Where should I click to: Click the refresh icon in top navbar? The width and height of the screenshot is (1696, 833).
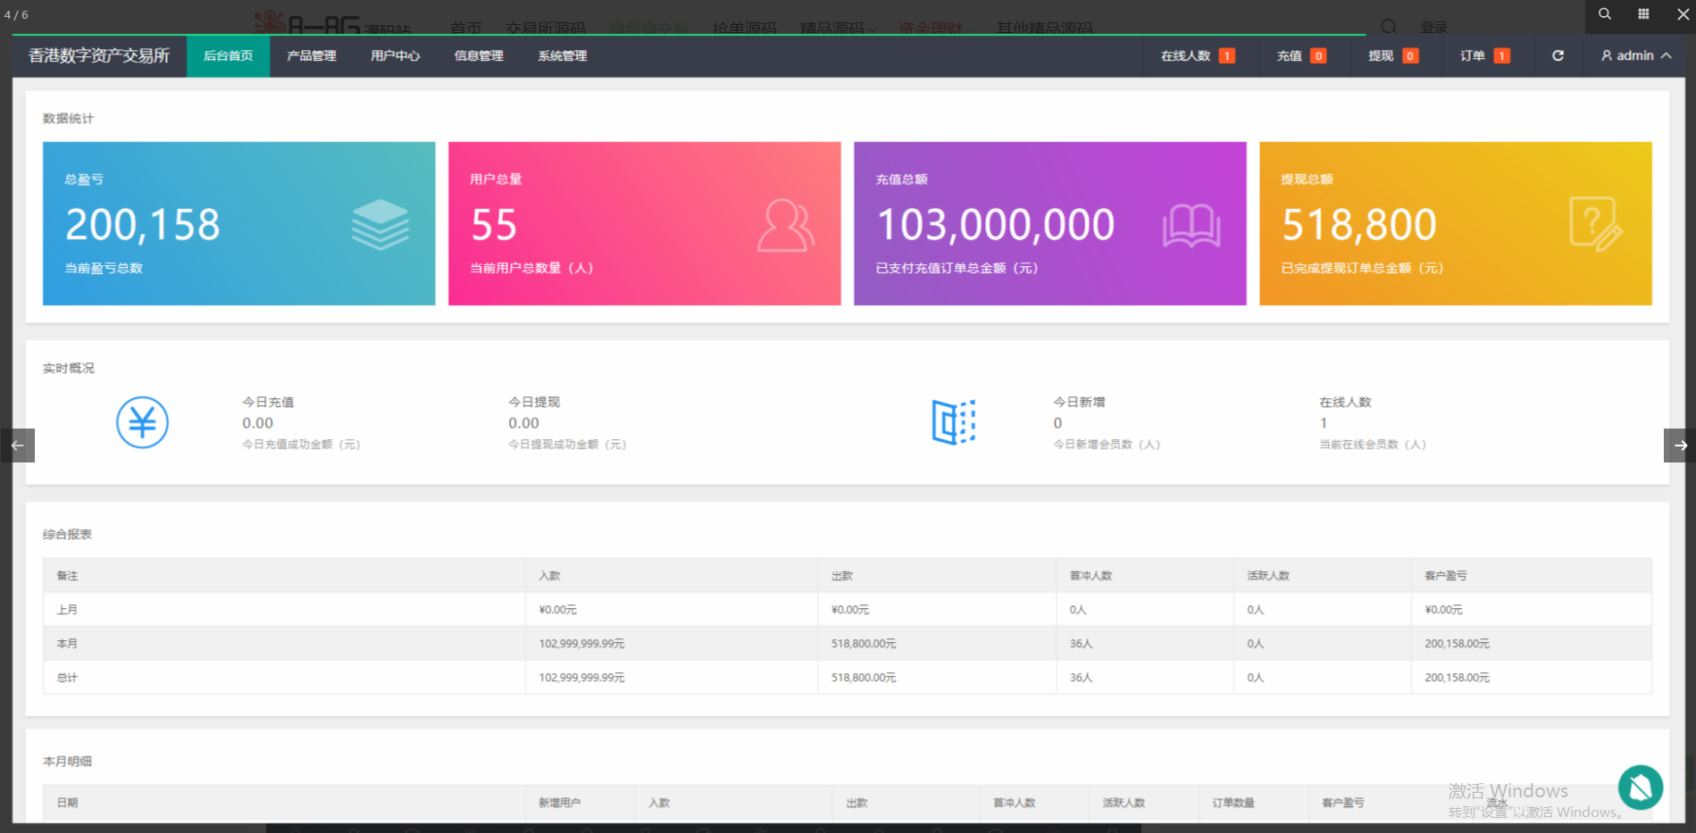tap(1558, 55)
